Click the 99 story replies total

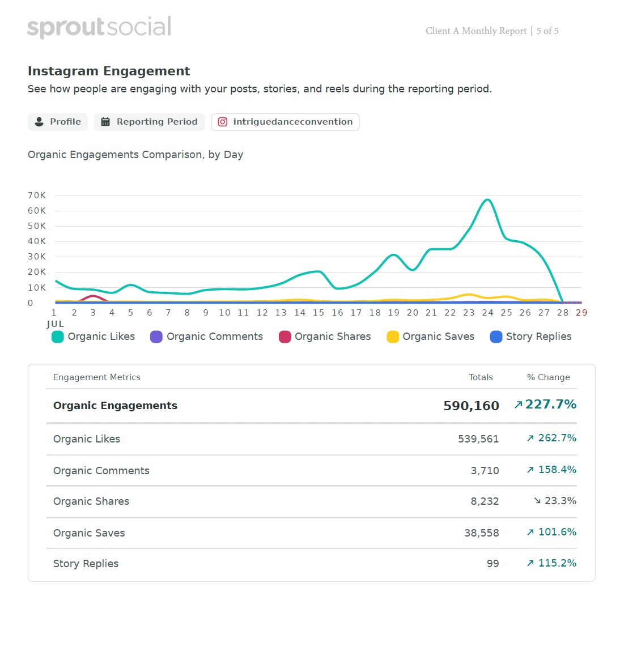[493, 564]
